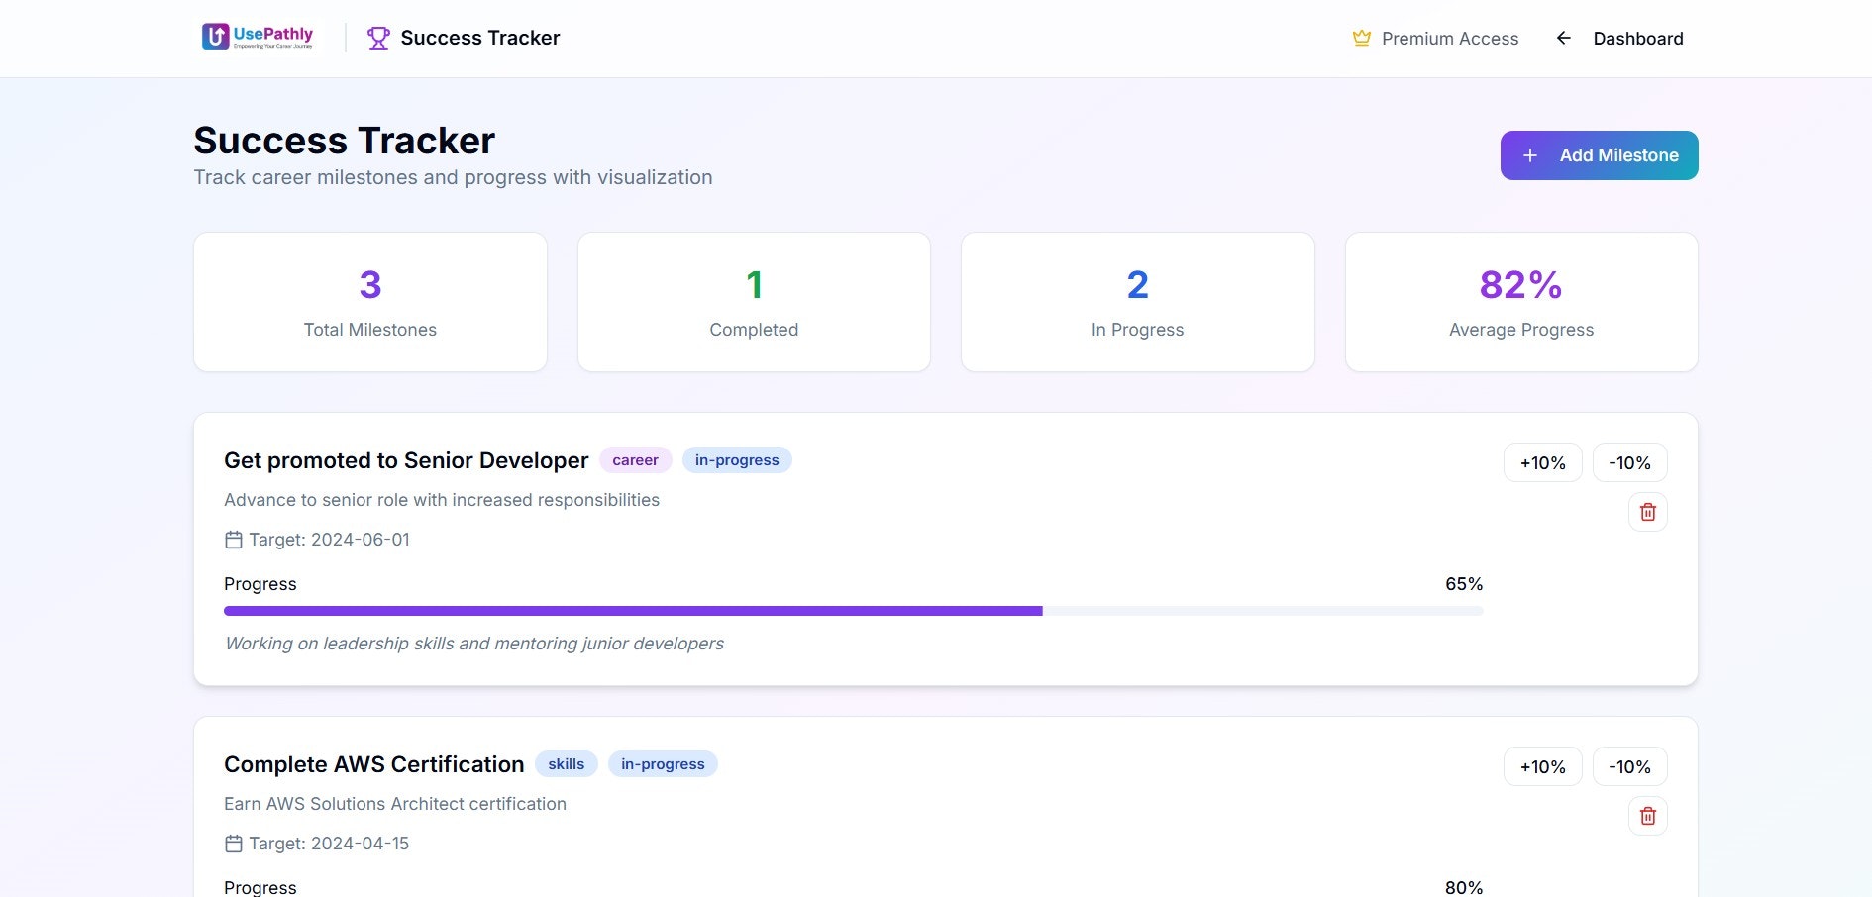This screenshot has height=897, width=1872.
Task: Click the large Success Tracker page heading
Action: click(x=345, y=141)
